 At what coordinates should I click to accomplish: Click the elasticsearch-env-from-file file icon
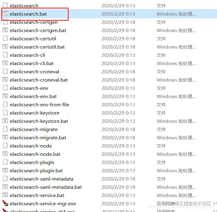(x=5, y=104)
